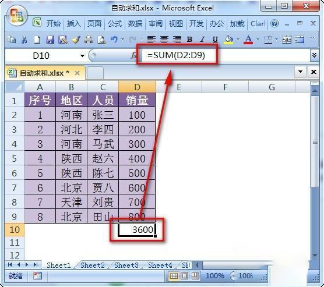Click the Office button orb

pyautogui.click(x=17, y=16)
